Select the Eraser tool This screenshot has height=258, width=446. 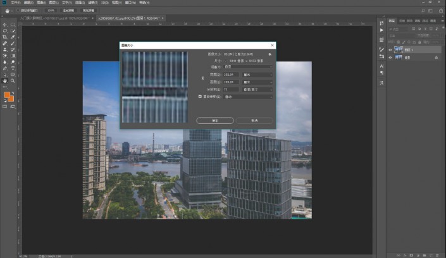pyautogui.click(x=5, y=56)
